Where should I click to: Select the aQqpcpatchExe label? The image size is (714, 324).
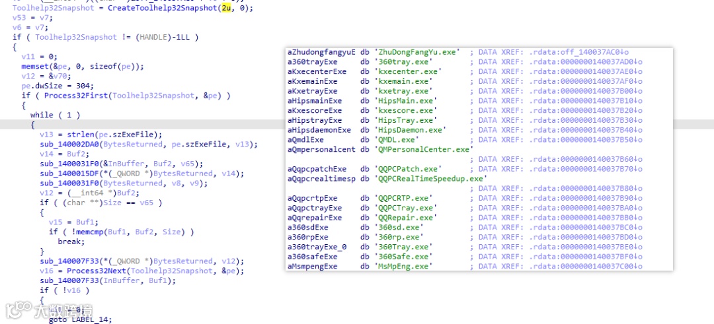tap(317, 169)
